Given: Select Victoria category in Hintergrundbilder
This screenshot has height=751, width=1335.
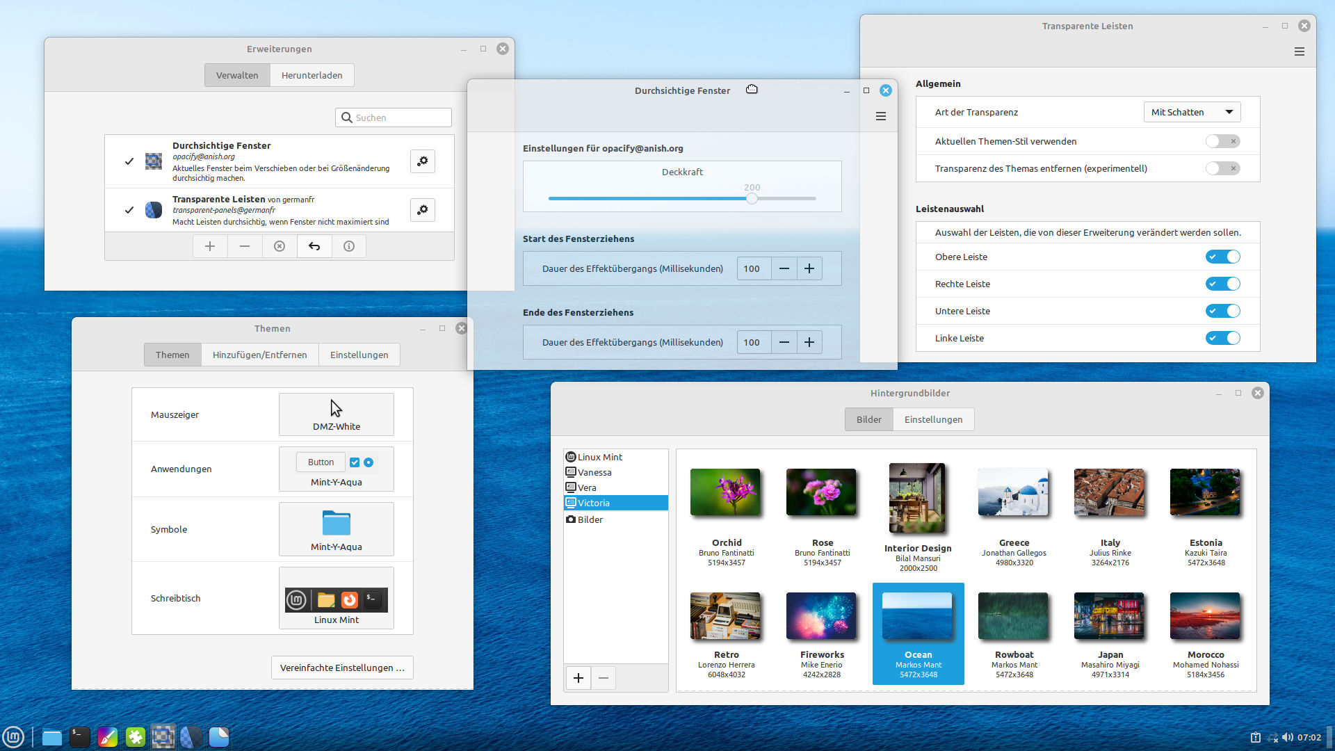Looking at the screenshot, I should (594, 503).
